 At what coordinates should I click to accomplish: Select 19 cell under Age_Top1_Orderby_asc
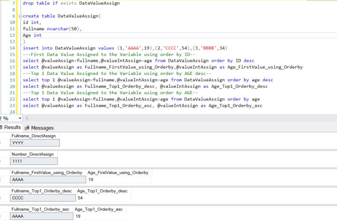pyautogui.click(x=100, y=216)
